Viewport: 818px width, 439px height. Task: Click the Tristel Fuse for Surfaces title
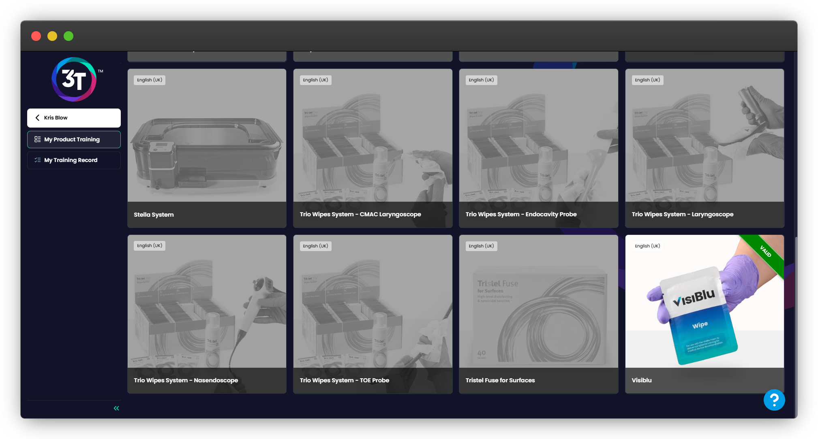500,380
